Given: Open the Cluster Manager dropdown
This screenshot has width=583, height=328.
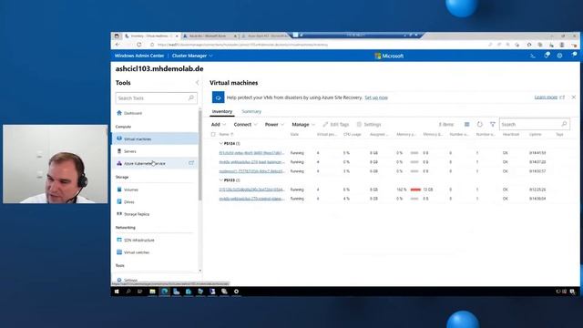Looking at the screenshot, I should [192, 56].
